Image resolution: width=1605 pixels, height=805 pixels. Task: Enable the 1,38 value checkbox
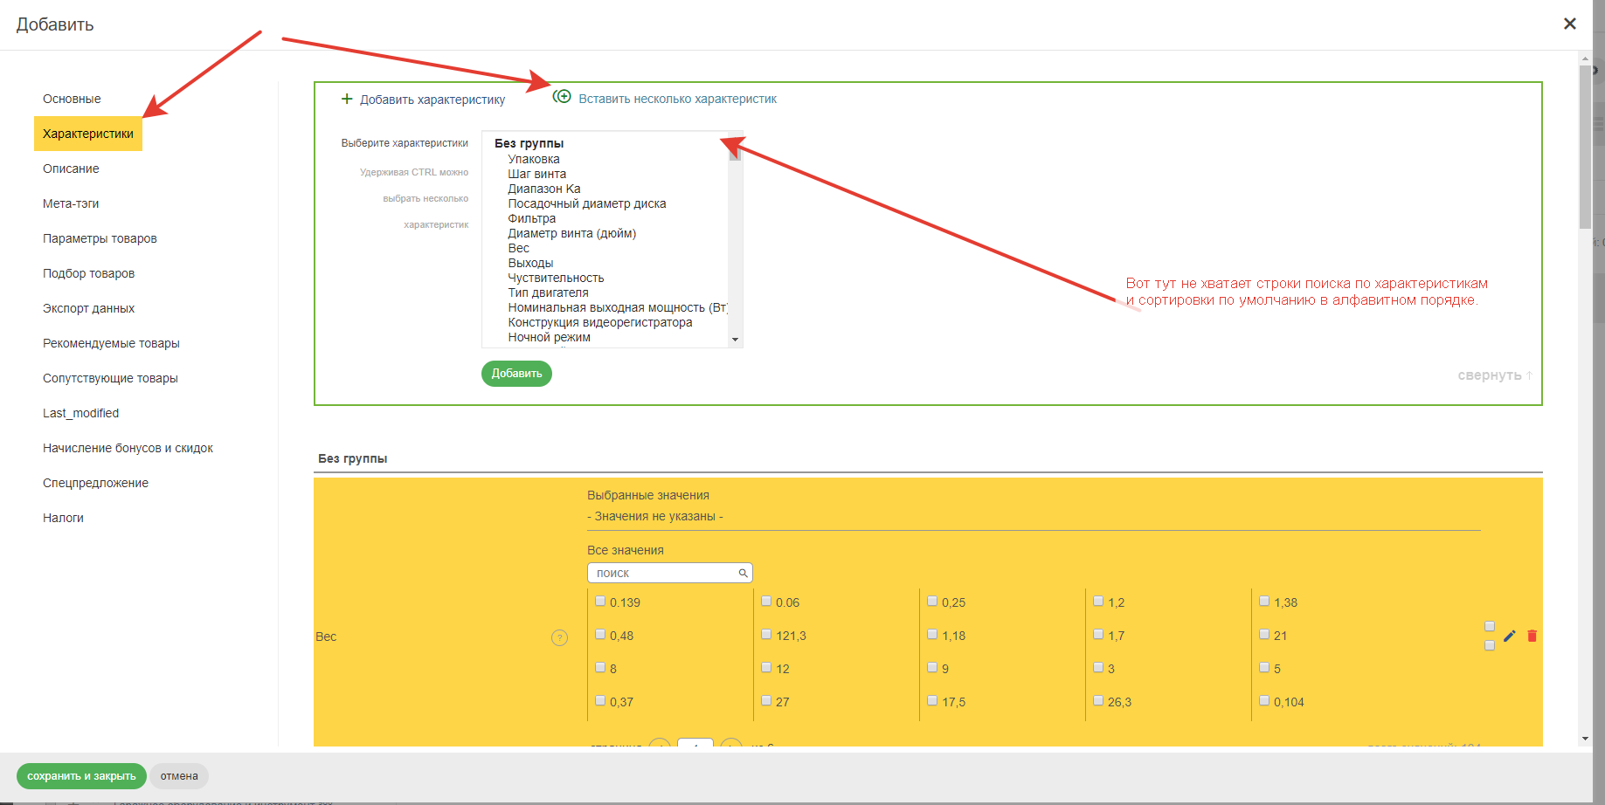pos(1264,601)
